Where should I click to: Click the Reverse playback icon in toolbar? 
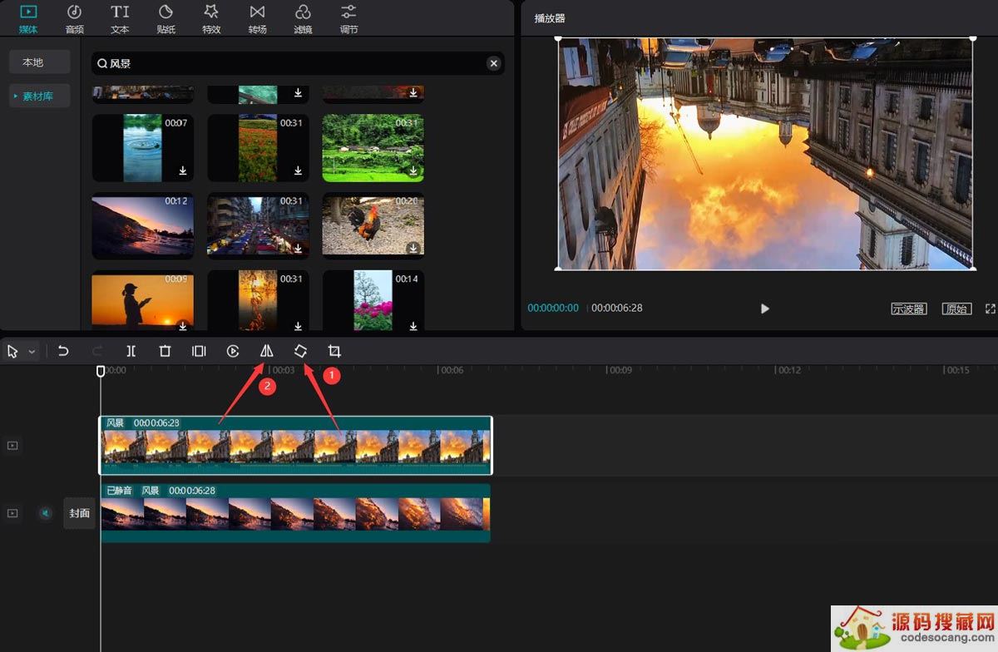233,351
